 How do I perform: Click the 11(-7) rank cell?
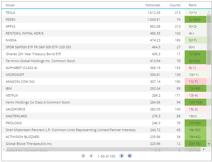(195, 82)
